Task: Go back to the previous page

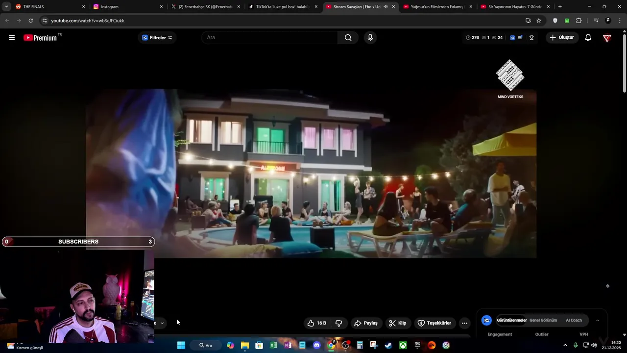Action: point(7,21)
